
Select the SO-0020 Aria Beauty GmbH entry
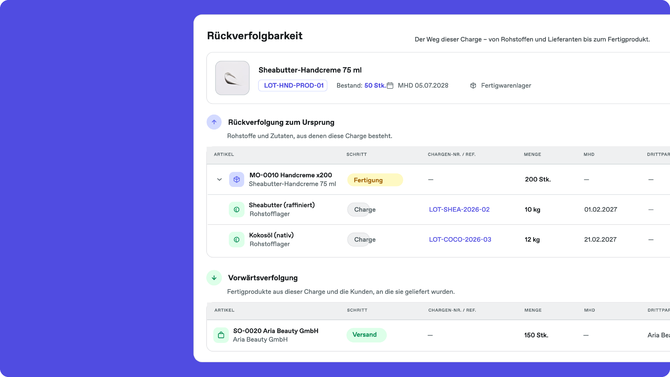tap(276, 331)
